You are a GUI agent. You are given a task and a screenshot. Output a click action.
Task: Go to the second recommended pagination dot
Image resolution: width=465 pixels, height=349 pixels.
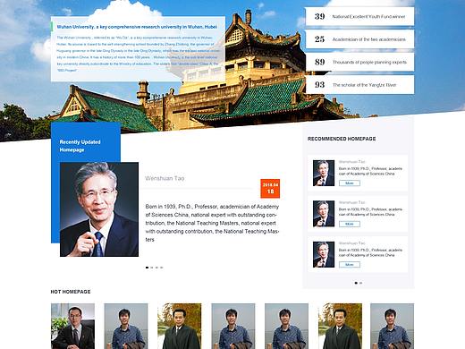tap(360, 283)
